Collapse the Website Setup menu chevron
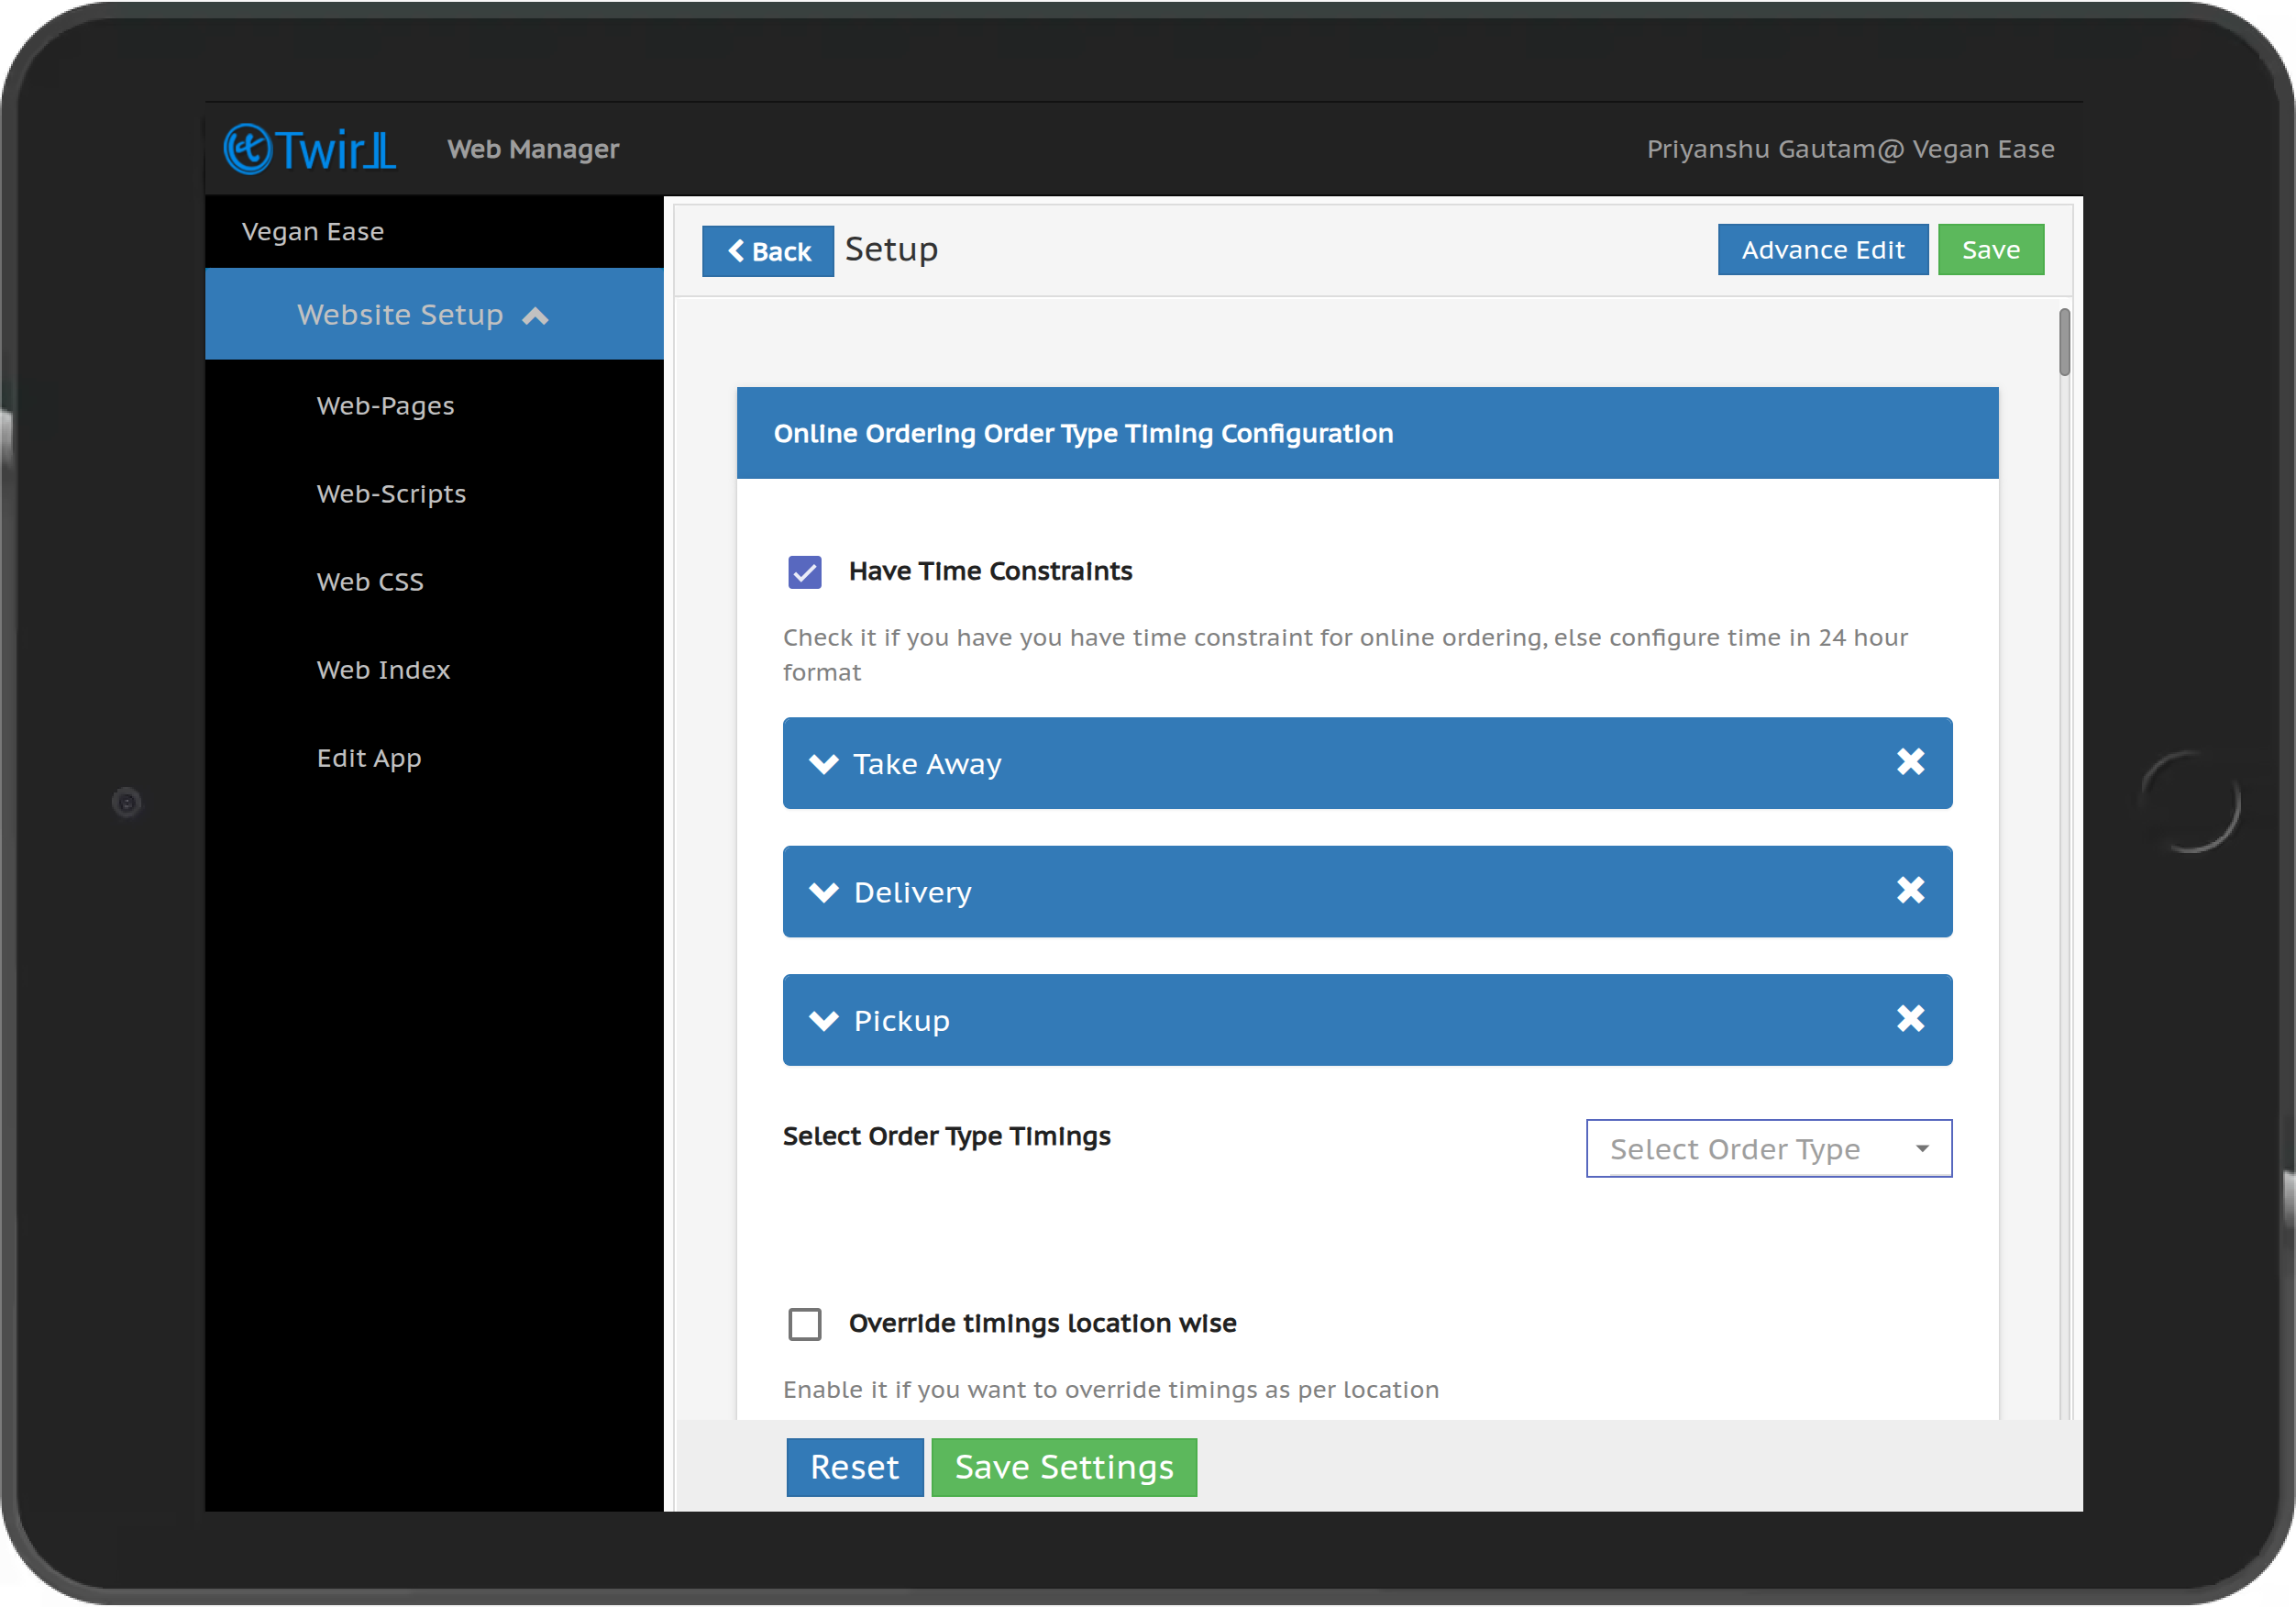Screen dimensions: 2296x1607 click(536, 316)
